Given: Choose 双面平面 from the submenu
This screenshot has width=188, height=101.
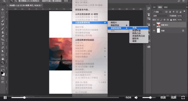Looking at the screenshot, I should pos(139,31).
